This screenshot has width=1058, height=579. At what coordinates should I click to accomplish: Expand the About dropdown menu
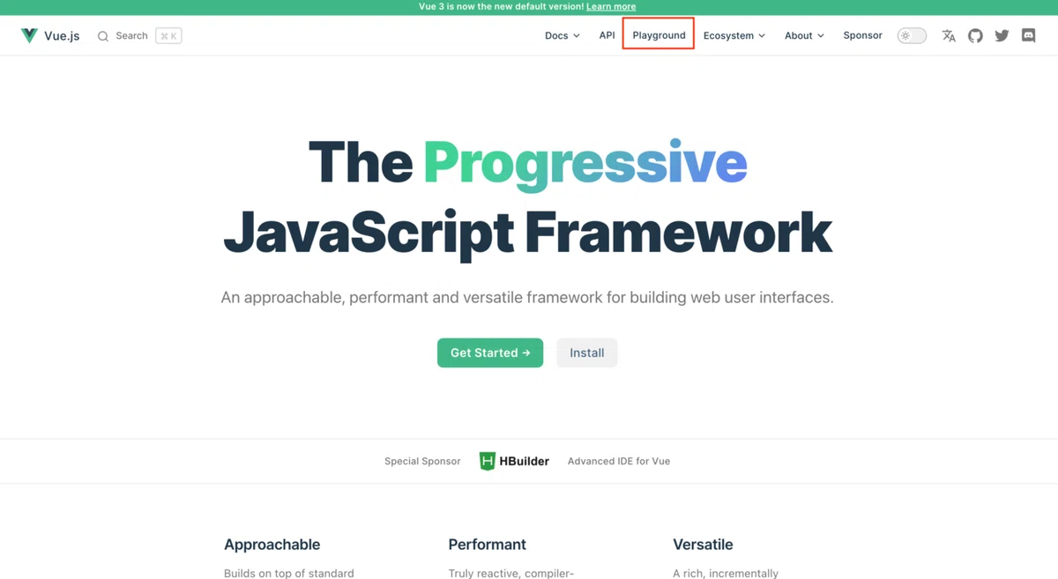804,36
